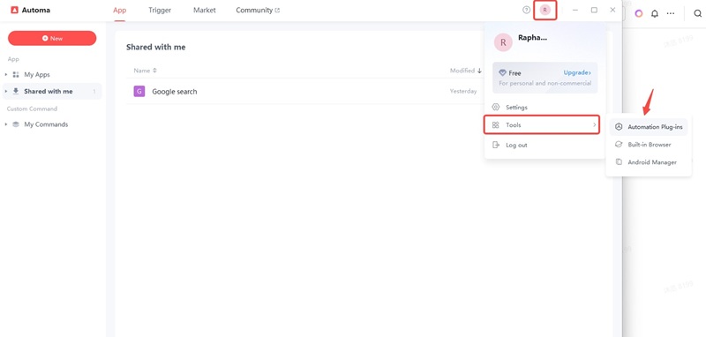Click the Upgrade link

[x=577, y=72]
